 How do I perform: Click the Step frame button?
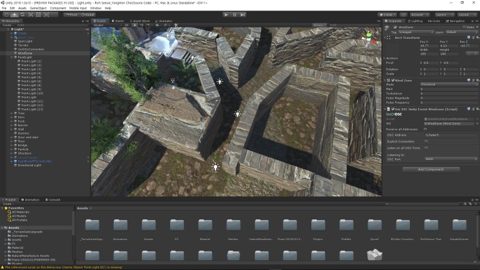click(244, 14)
